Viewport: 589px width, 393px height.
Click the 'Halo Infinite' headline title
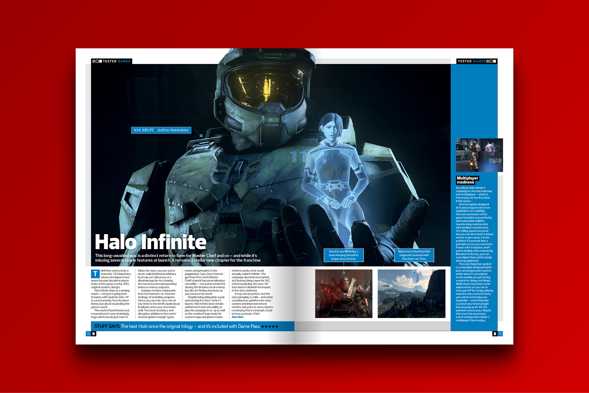click(x=151, y=242)
